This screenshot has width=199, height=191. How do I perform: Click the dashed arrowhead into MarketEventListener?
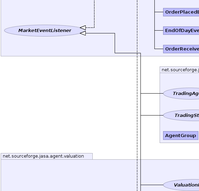(83, 27)
